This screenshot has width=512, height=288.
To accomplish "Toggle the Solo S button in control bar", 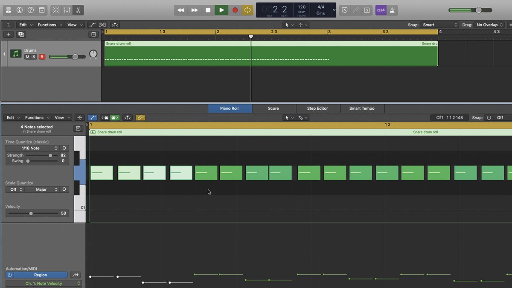I will click(x=367, y=10).
